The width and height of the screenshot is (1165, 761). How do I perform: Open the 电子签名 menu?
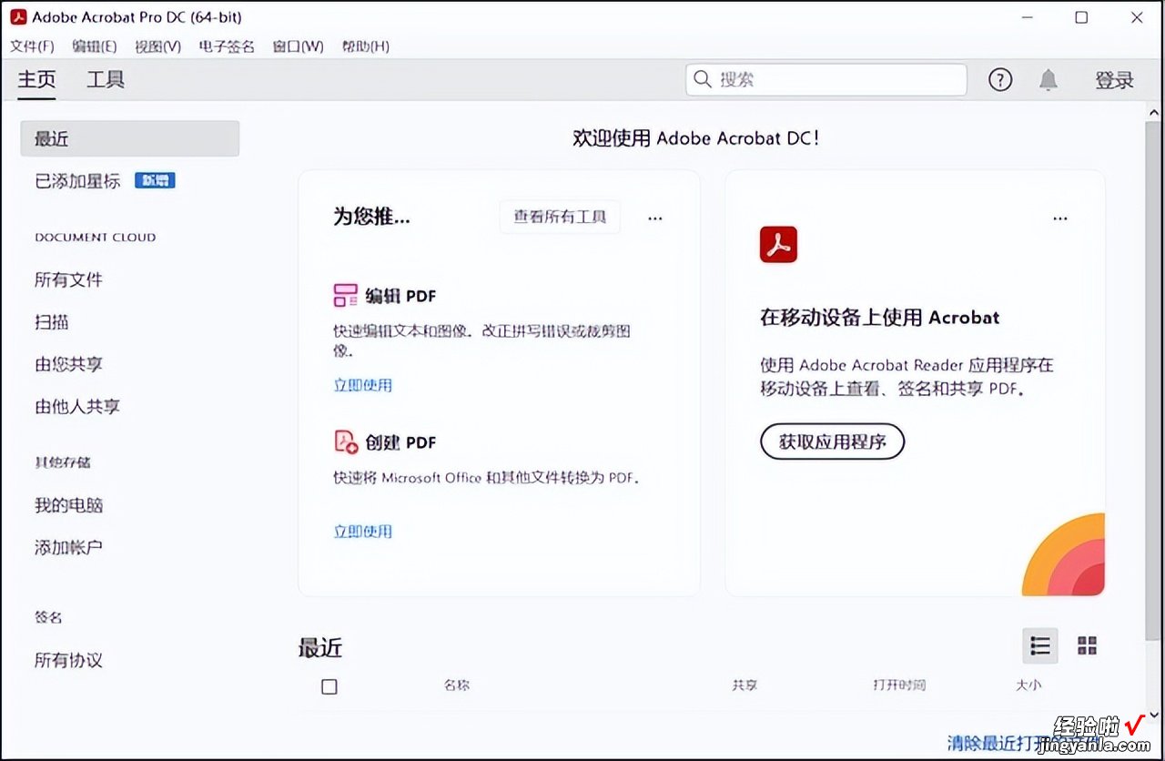[x=227, y=46]
